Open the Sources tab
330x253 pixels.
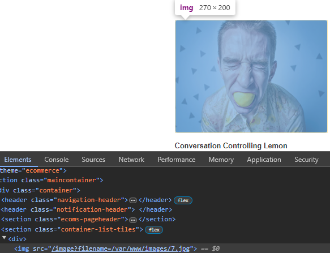click(x=93, y=160)
